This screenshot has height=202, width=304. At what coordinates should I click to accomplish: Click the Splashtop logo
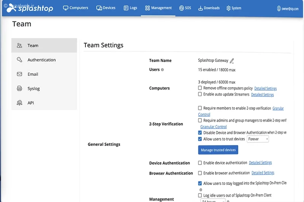coord(30,8)
